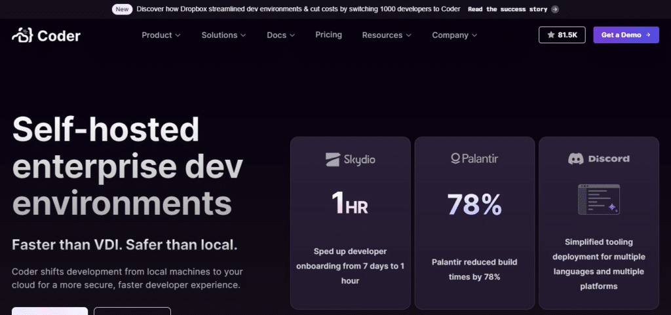Image resolution: width=671 pixels, height=315 pixels.
Task: Expand the Docs menu chevron
Action: point(292,35)
